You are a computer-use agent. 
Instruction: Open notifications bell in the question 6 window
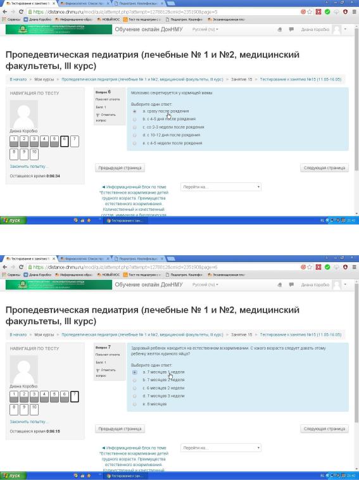click(x=280, y=29)
